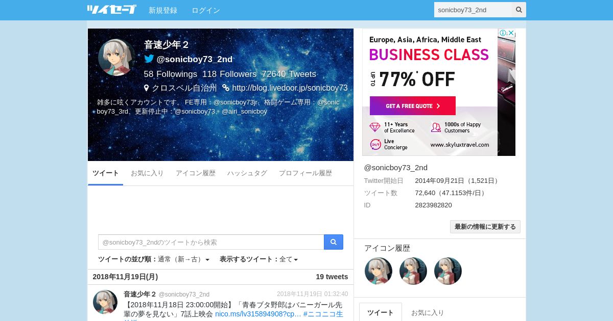Click the 72640 Tweets count
613x321 pixels.
pyautogui.click(x=289, y=74)
